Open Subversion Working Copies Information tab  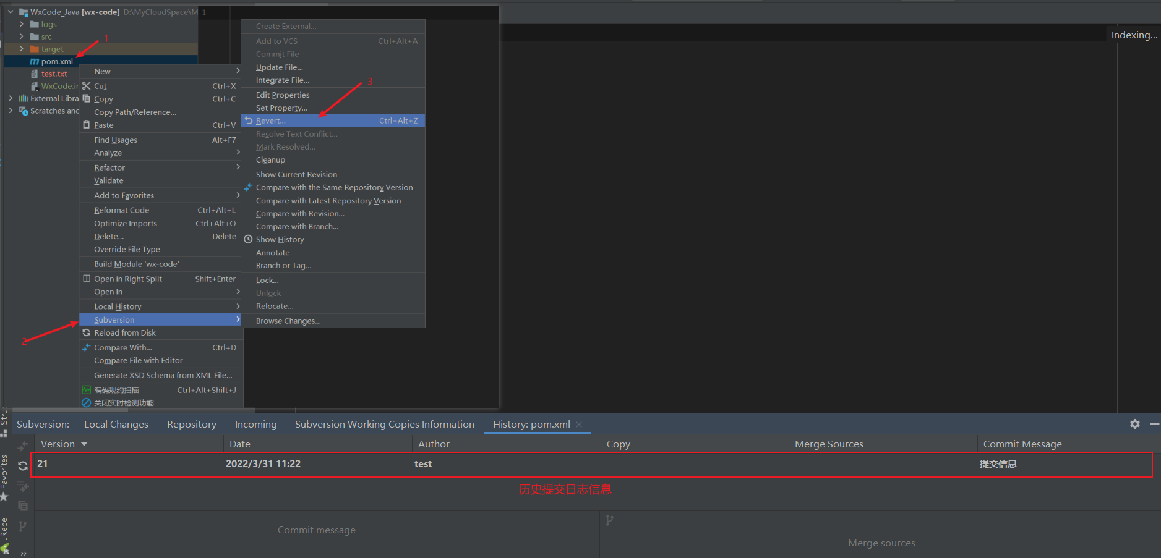(x=385, y=425)
